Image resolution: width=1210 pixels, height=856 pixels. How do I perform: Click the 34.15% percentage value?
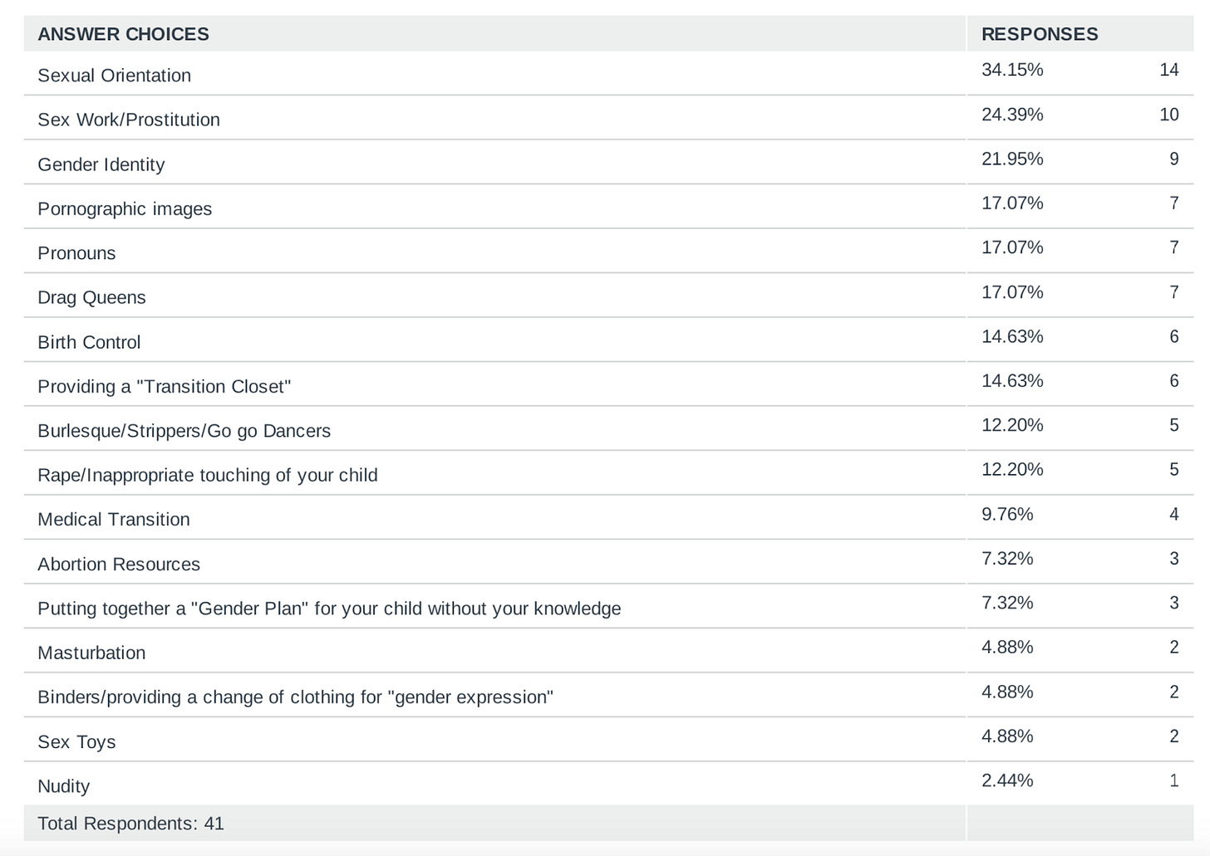(1012, 70)
